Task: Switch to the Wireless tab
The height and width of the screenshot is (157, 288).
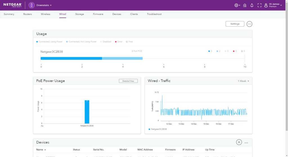Action: pos(45,14)
